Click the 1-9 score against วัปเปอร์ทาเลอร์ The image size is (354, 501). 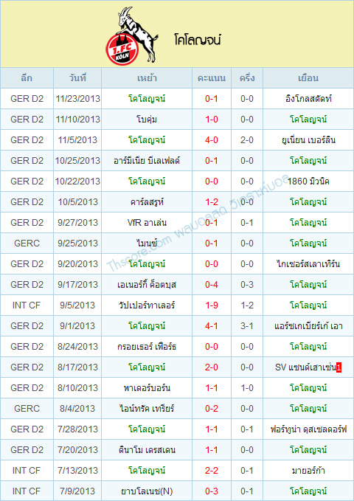click(211, 305)
